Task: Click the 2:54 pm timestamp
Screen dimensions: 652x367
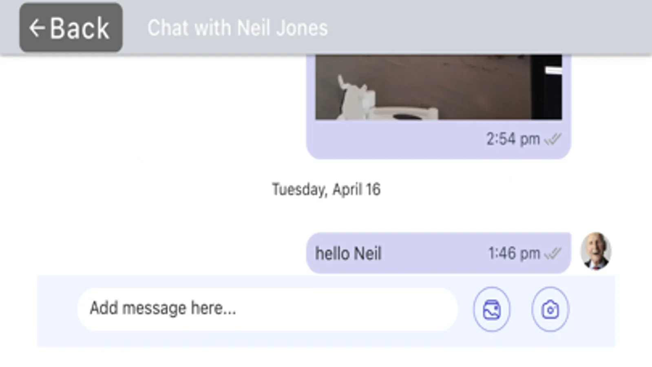Action: (x=511, y=139)
